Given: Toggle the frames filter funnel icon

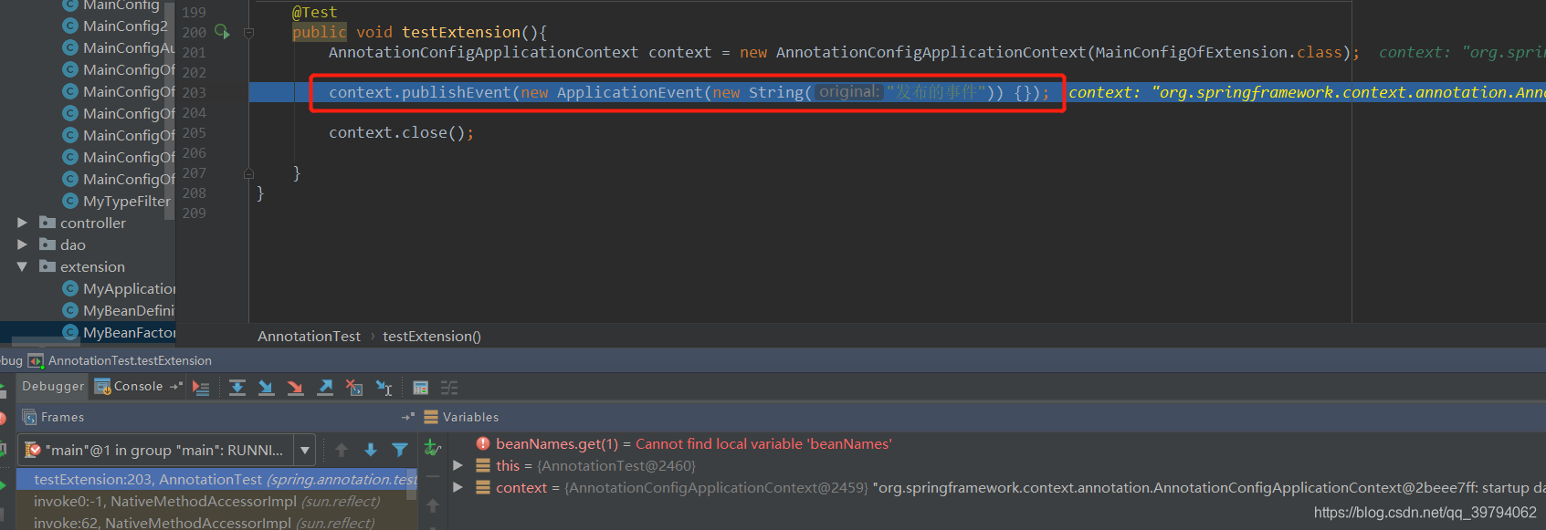Looking at the screenshot, I should [400, 450].
